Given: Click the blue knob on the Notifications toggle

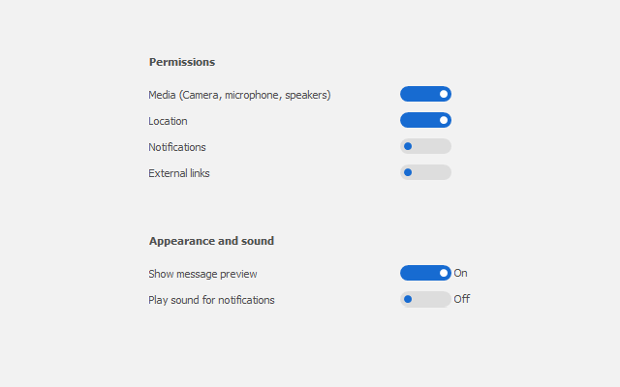Looking at the screenshot, I should [408, 146].
